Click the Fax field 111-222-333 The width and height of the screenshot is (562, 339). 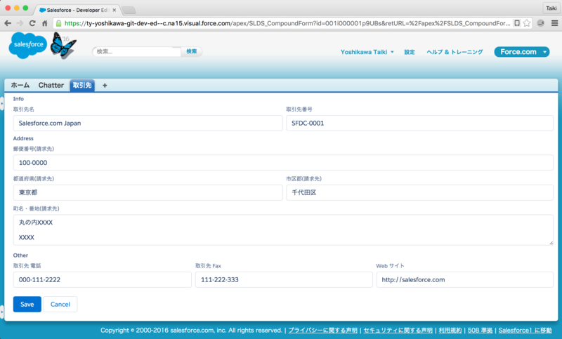[284, 279]
